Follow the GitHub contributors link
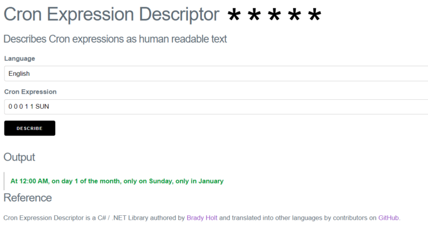This screenshot has height=232, width=428. point(388,218)
